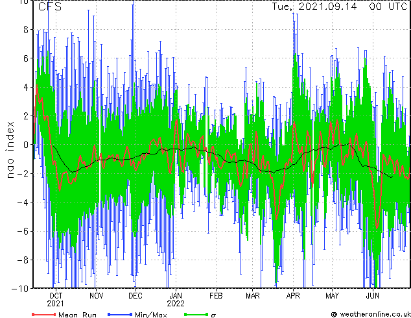Click the DEC axis label
The height and width of the screenshot is (318, 411).
point(135,296)
